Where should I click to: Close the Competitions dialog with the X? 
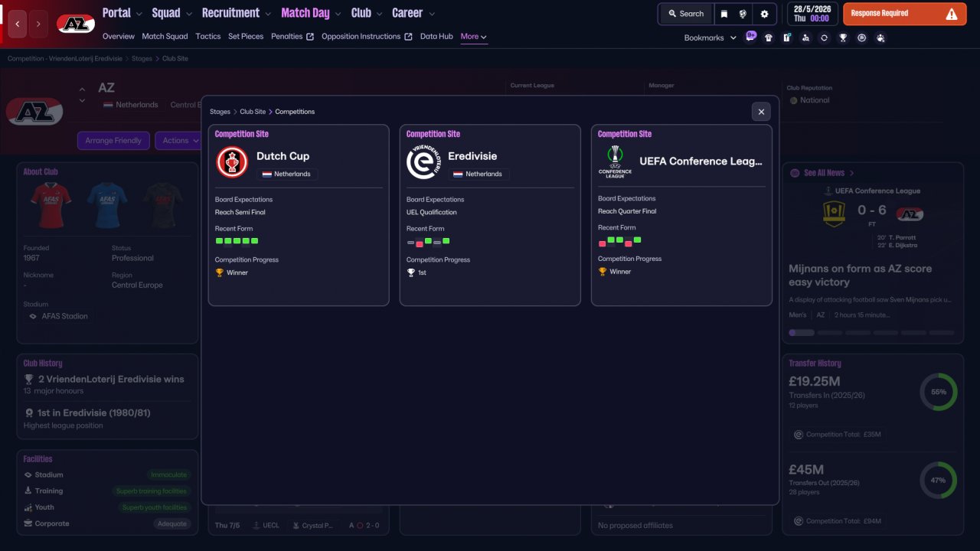pyautogui.click(x=761, y=112)
